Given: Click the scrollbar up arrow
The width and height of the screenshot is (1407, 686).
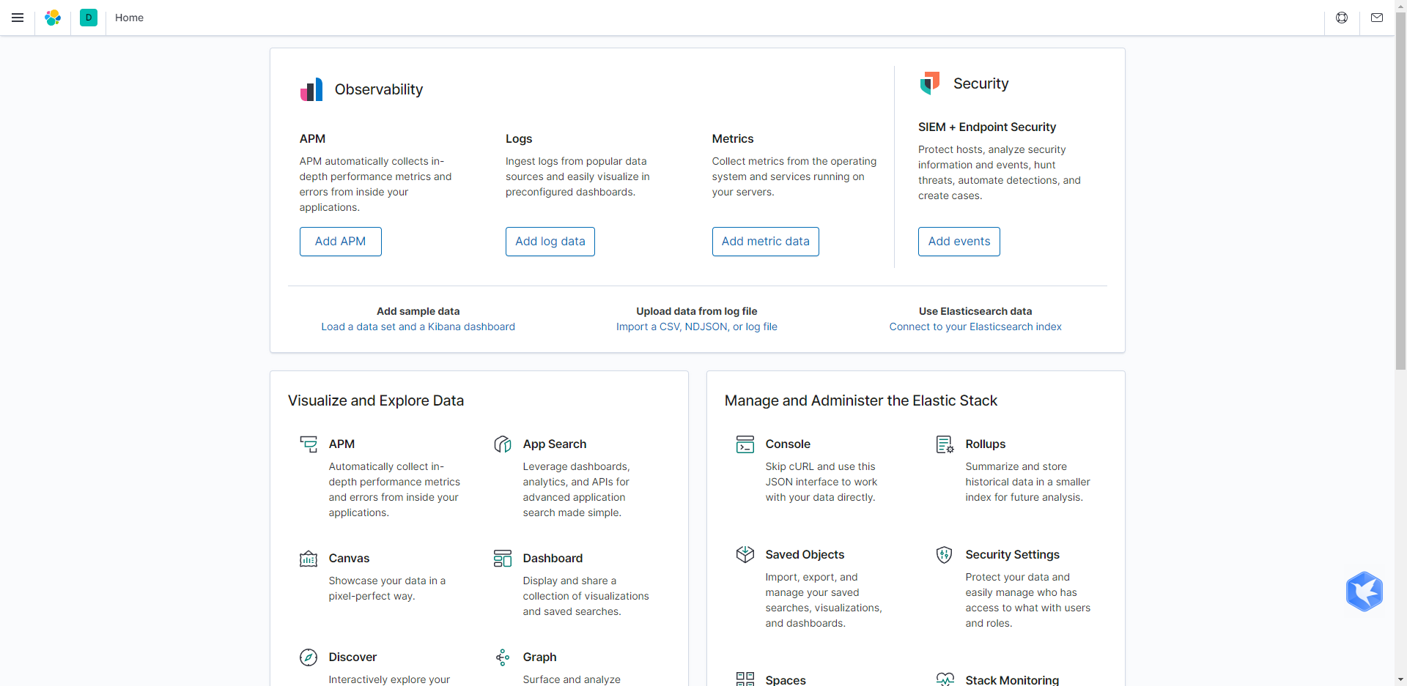Looking at the screenshot, I should pos(1400,6).
